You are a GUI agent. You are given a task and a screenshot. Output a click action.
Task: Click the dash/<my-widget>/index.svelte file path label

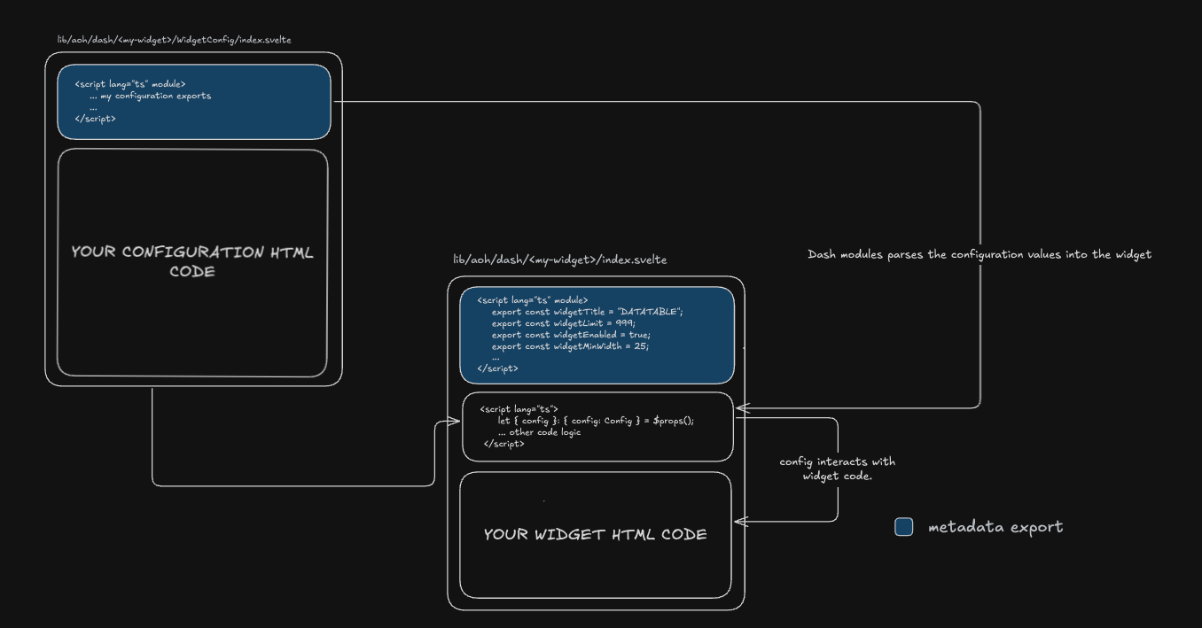[x=559, y=260]
